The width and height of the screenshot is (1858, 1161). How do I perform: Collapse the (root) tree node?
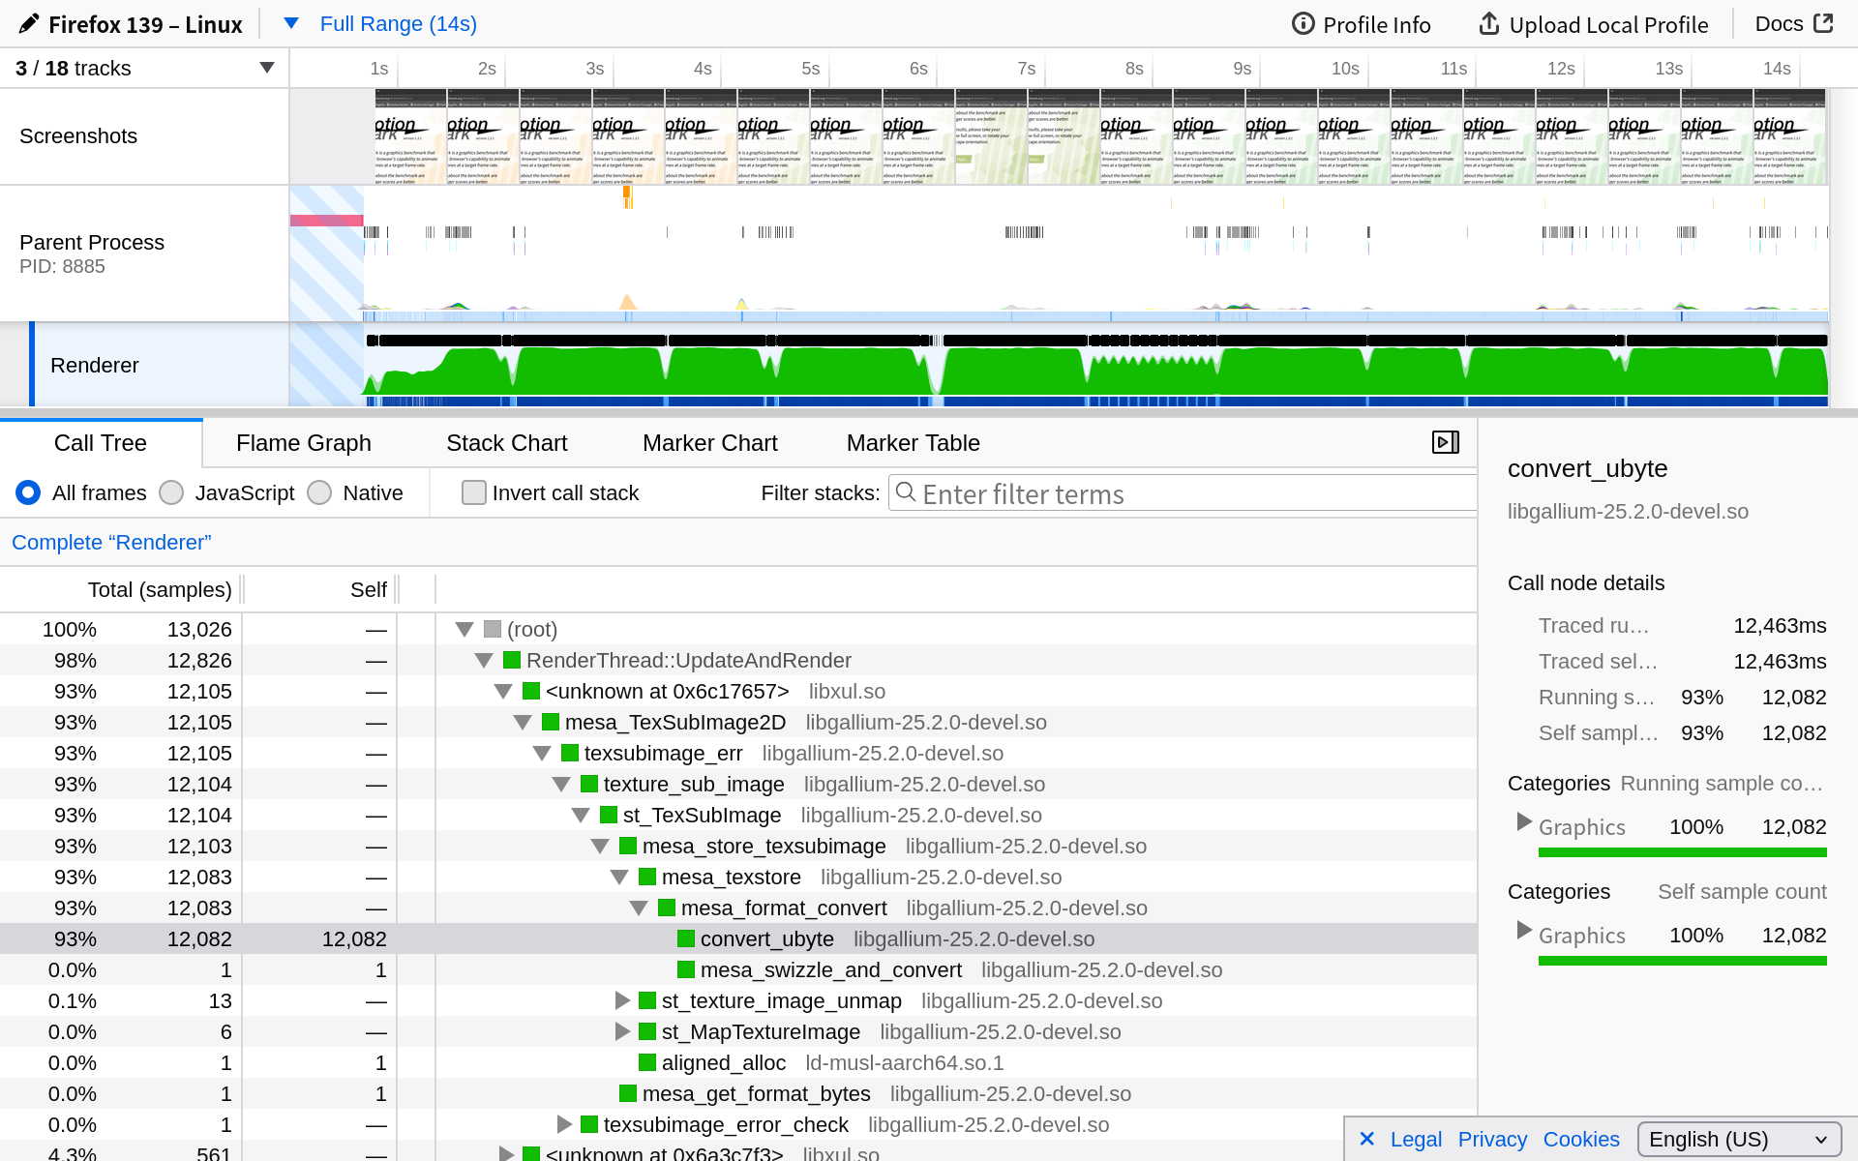[x=464, y=629]
